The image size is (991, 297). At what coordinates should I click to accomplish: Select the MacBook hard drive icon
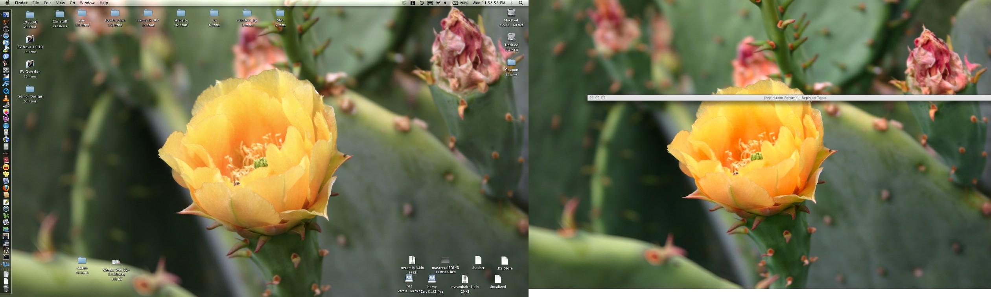[511, 13]
